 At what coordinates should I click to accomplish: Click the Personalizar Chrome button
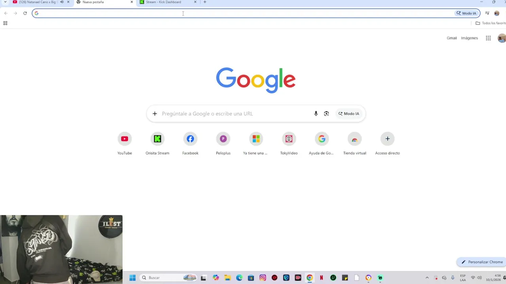click(481, 262)
